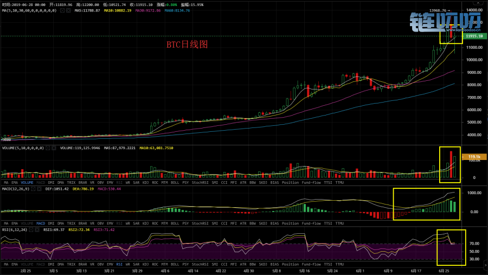Open settings icon next to RSI(6,12,24)

[x=33, y=230]
